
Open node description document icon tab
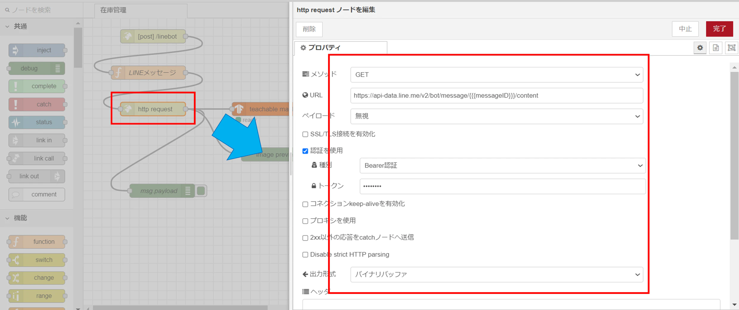pyautogui.click(x=716, y=48)
